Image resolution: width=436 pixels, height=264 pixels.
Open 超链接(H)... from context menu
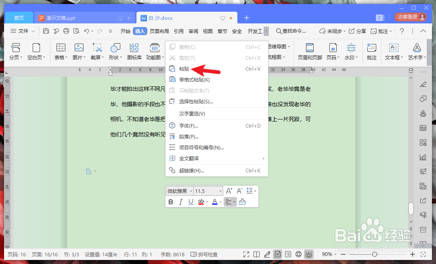tap(217, 171)
